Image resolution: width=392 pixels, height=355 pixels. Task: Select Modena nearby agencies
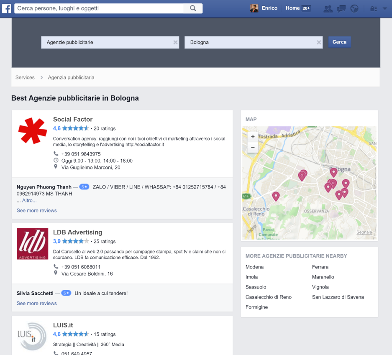[x=254, y=267]
